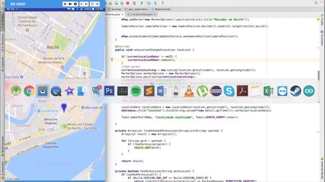The width and height of the screenshot is (325, 182).
Task: Open VLC media player from the Dock
Action: point(189,91)
